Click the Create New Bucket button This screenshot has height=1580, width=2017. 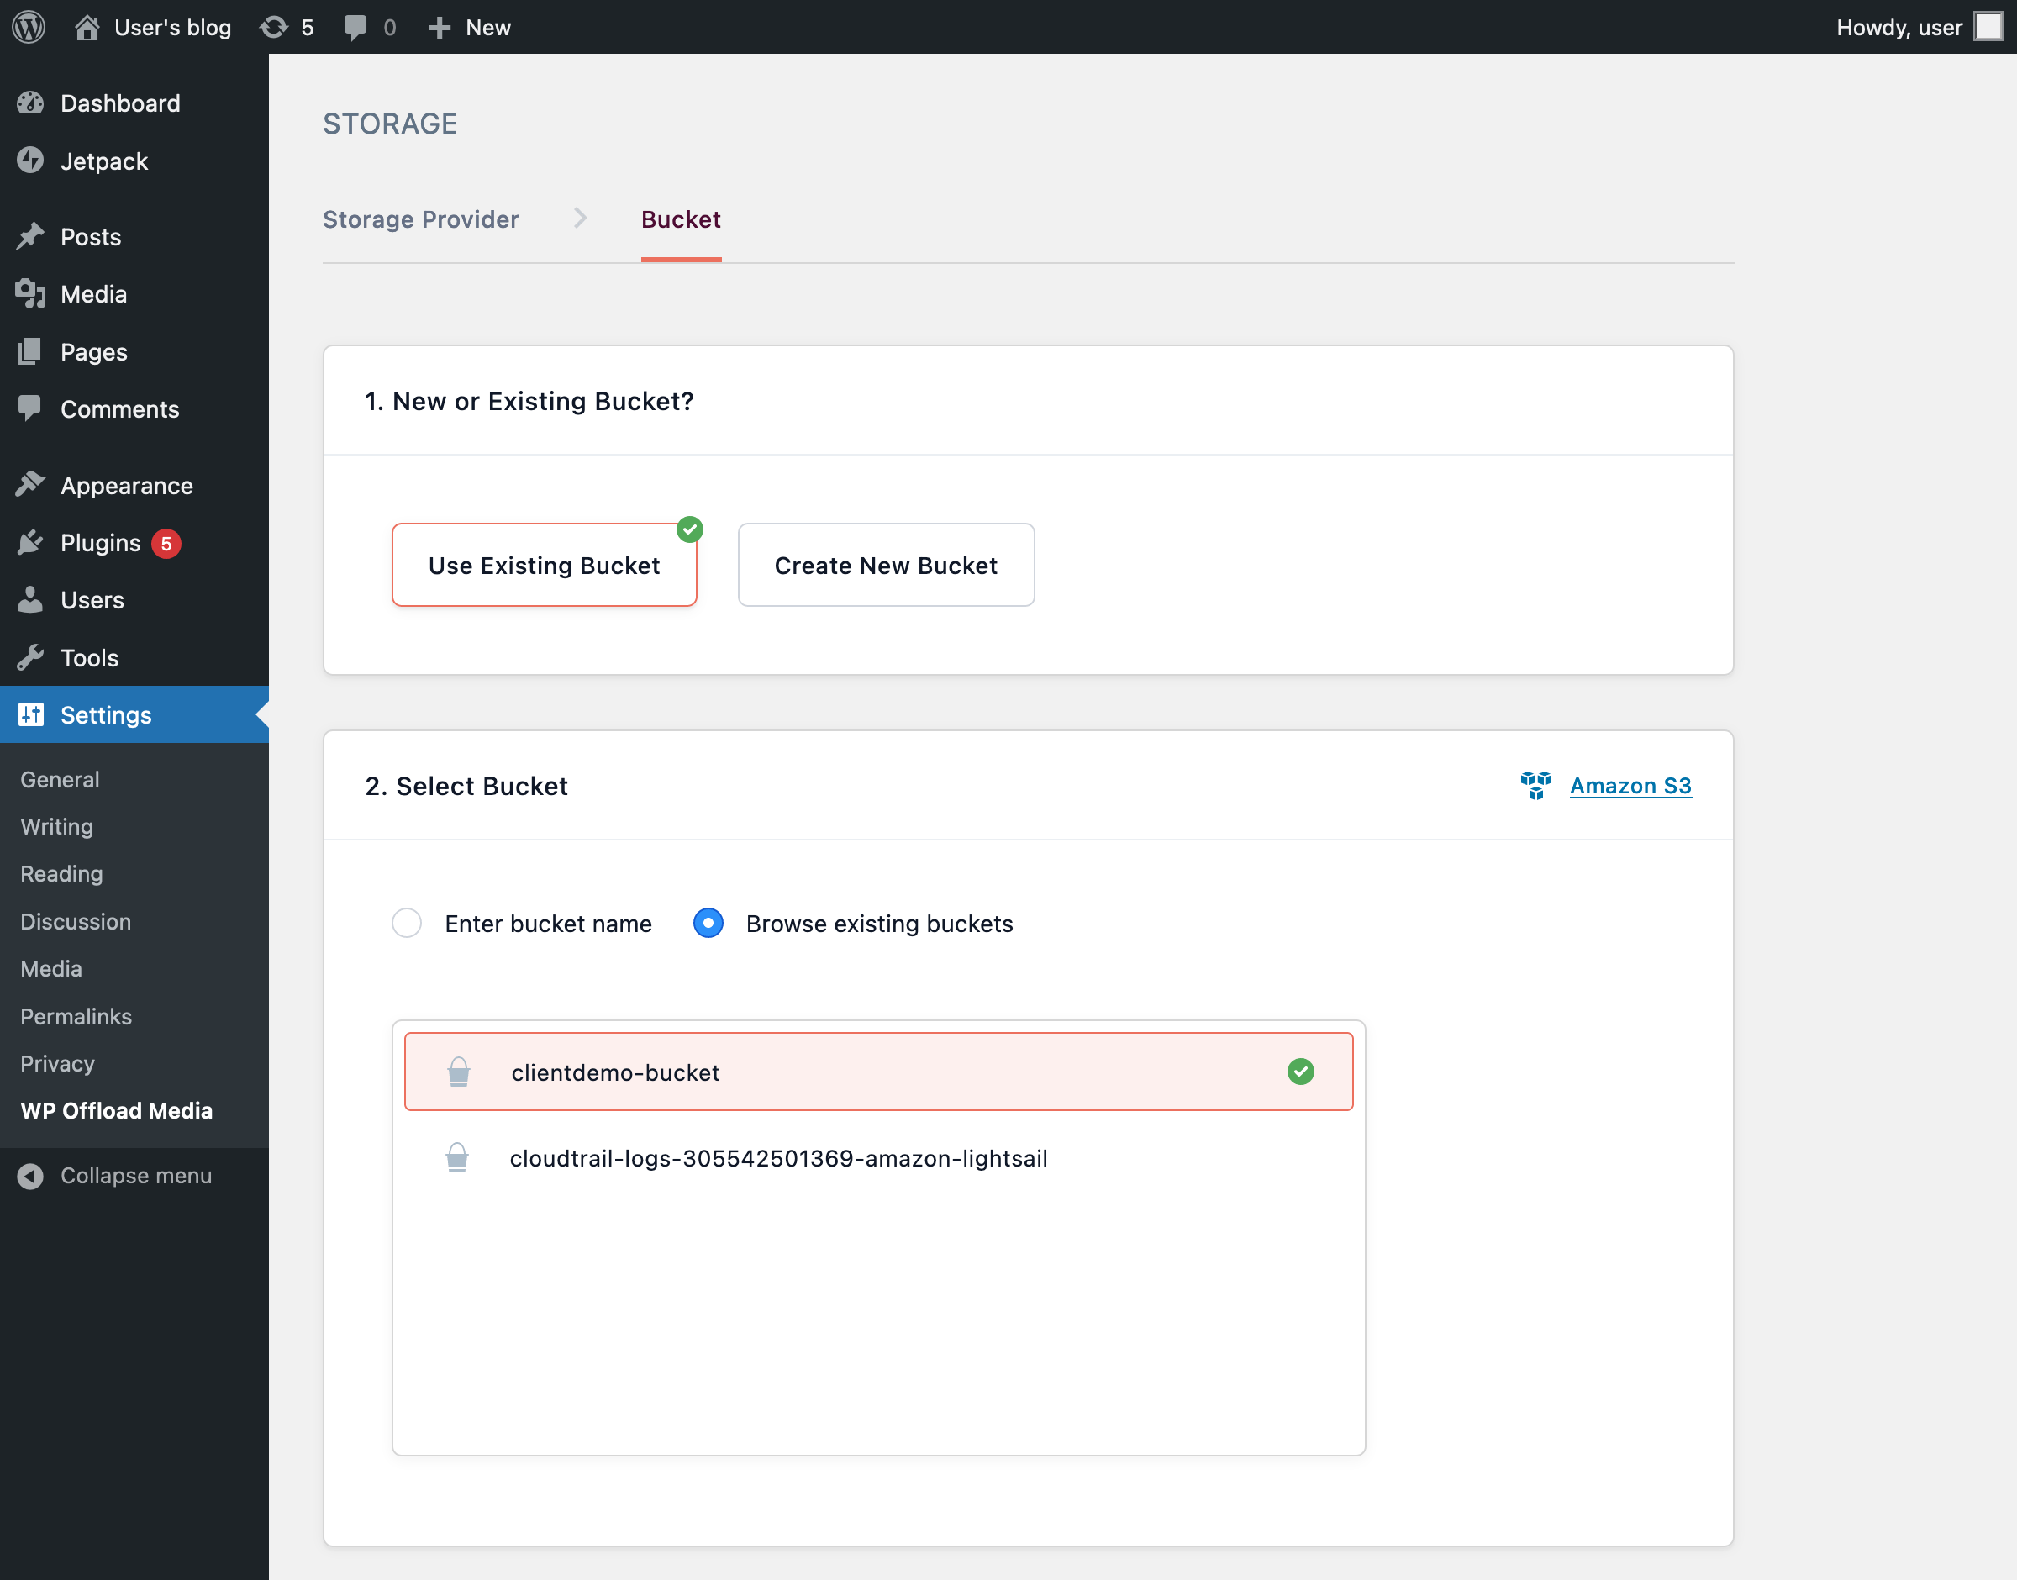[x=885, y=566]
